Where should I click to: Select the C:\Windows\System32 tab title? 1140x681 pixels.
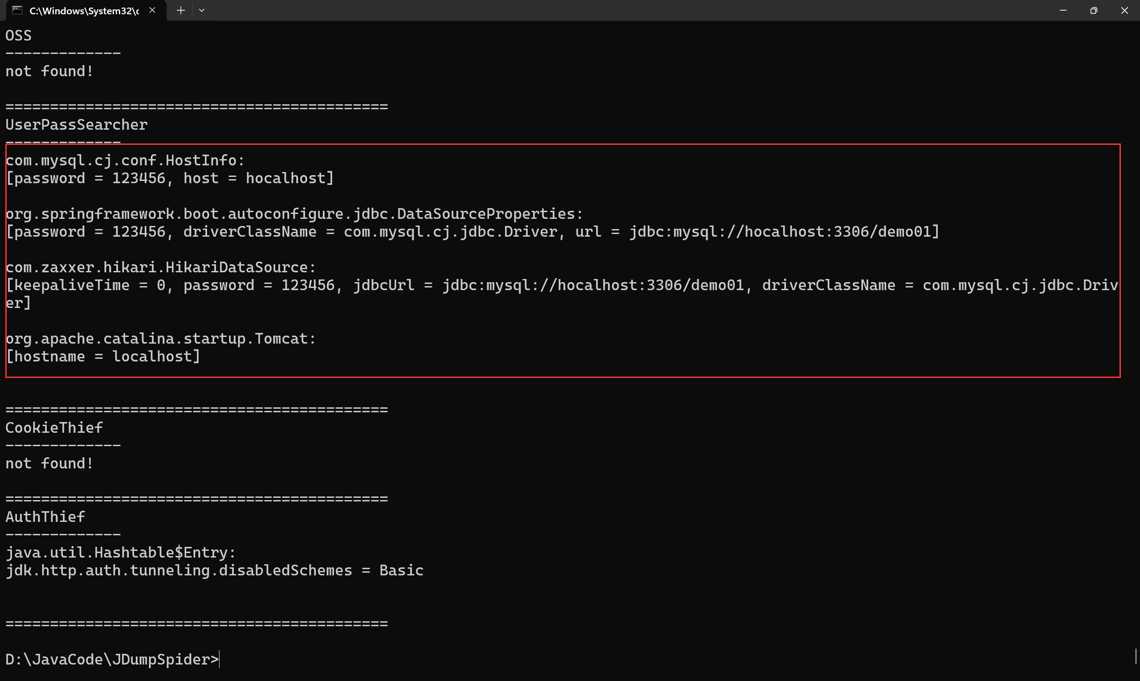click(x=84, y=11)
